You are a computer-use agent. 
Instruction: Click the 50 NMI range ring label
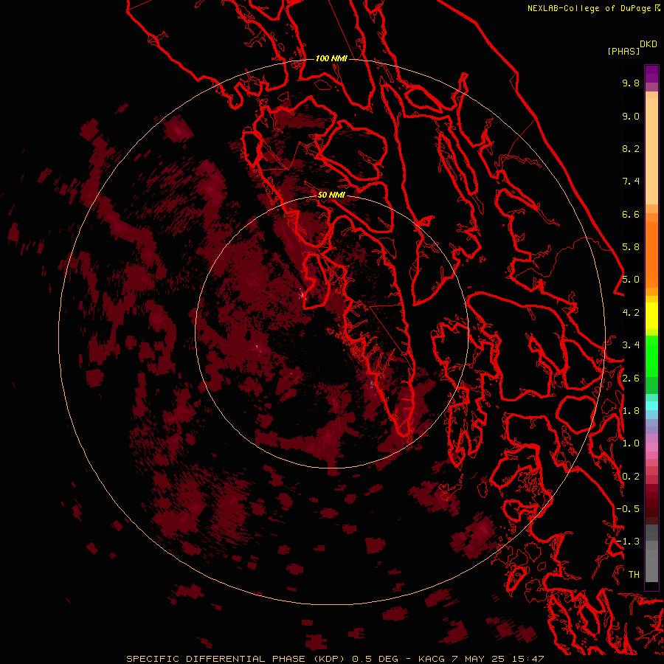tap(331, 196)
